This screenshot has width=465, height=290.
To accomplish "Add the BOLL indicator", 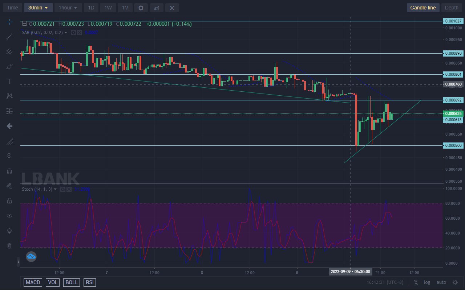I will point(72,282).
